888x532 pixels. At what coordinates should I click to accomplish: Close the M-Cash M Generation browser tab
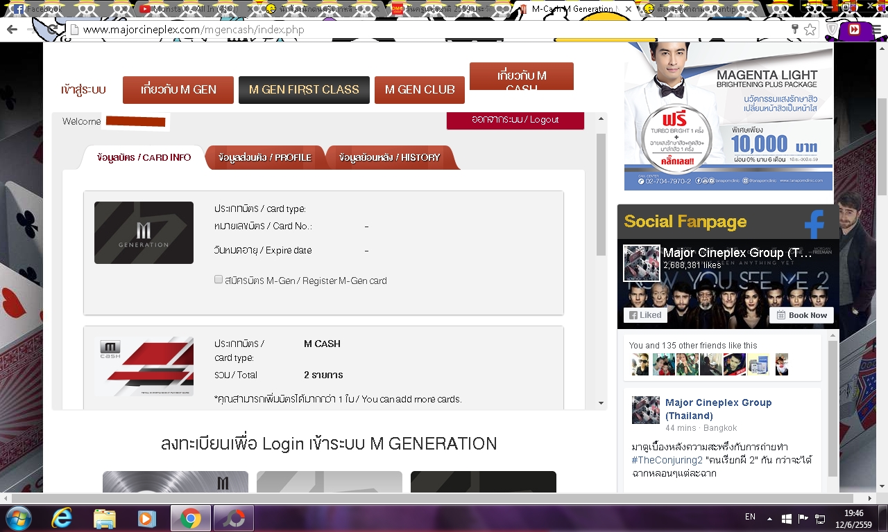click(x=629, y=10)
